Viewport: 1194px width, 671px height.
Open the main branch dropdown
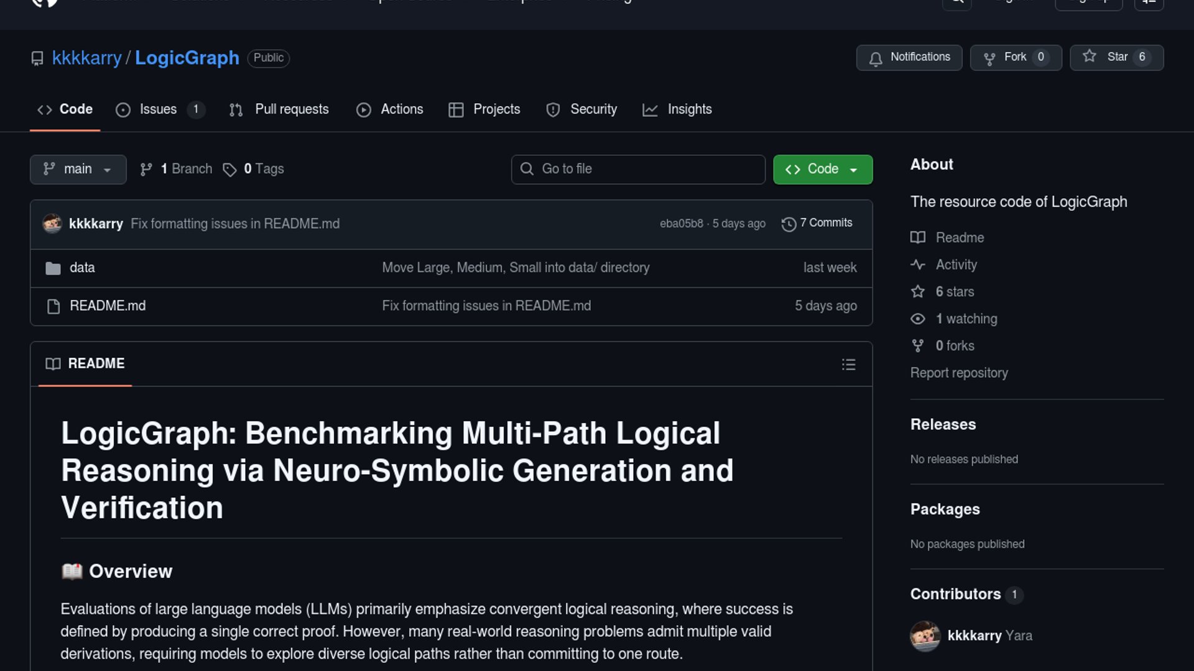point(78,170)
